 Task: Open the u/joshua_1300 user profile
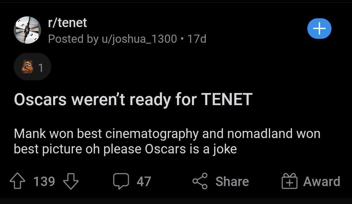(139, 39)
